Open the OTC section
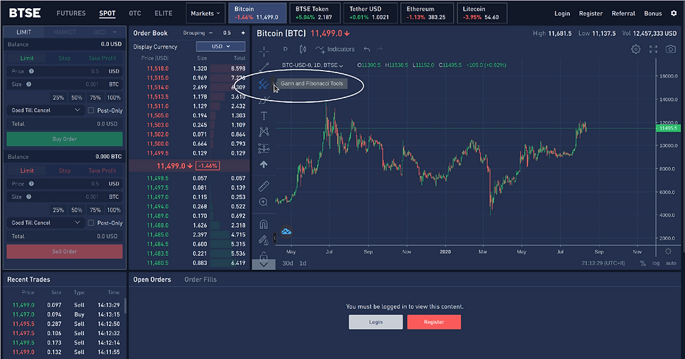Viewport: 685px width, 359px height. 135,13
